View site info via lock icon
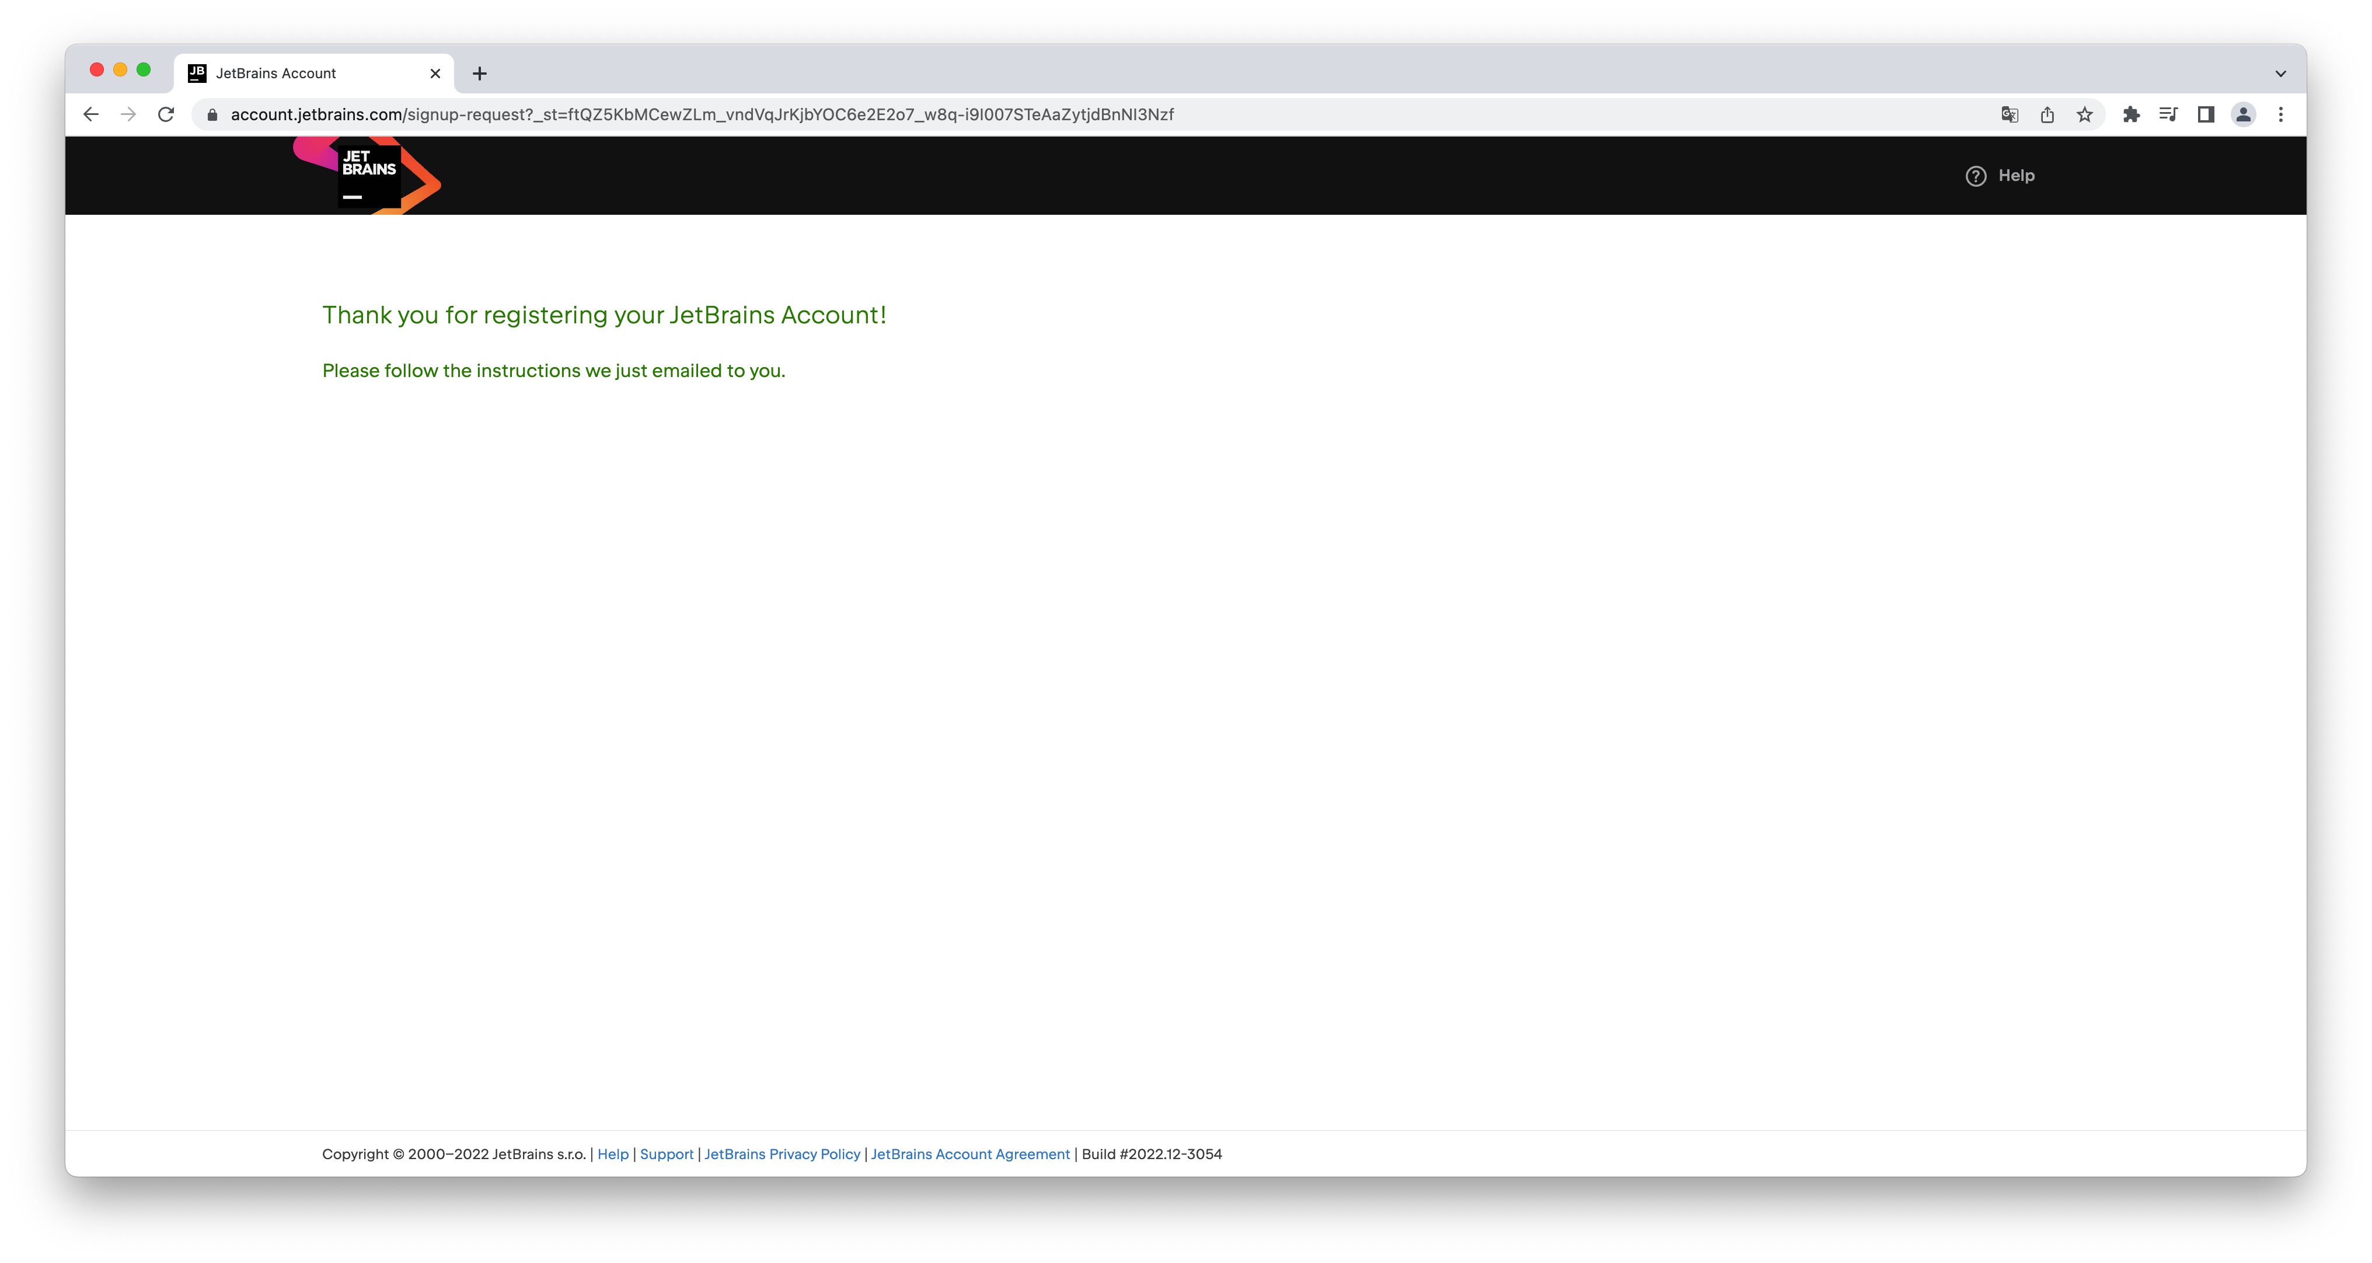 click(x=212, y=114)
